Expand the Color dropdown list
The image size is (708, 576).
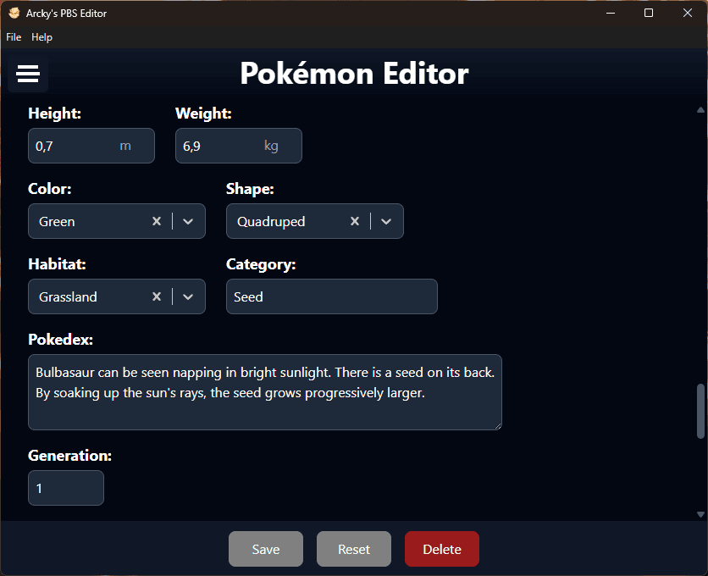[189, 221]
